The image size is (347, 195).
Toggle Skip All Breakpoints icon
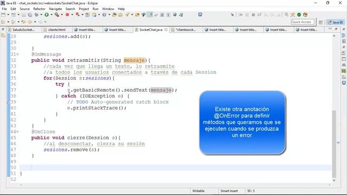233,15
